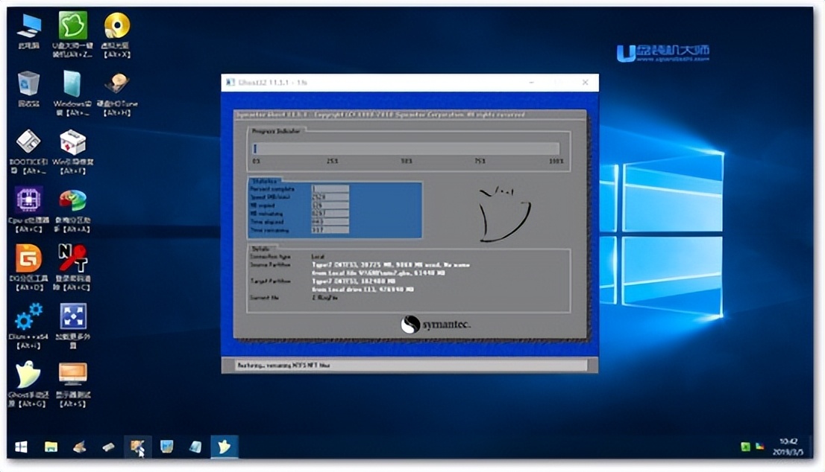Click the light-blue book taskbar icon
This screenshot has height=472, width=825.
(195, 447)
